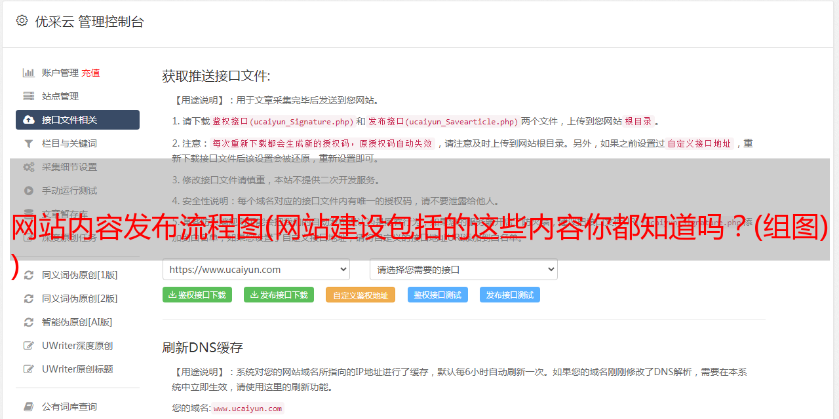Open 智能伪原创[AI版] via its refresh icon
839x419 pixels.
[x=29, y=322]
